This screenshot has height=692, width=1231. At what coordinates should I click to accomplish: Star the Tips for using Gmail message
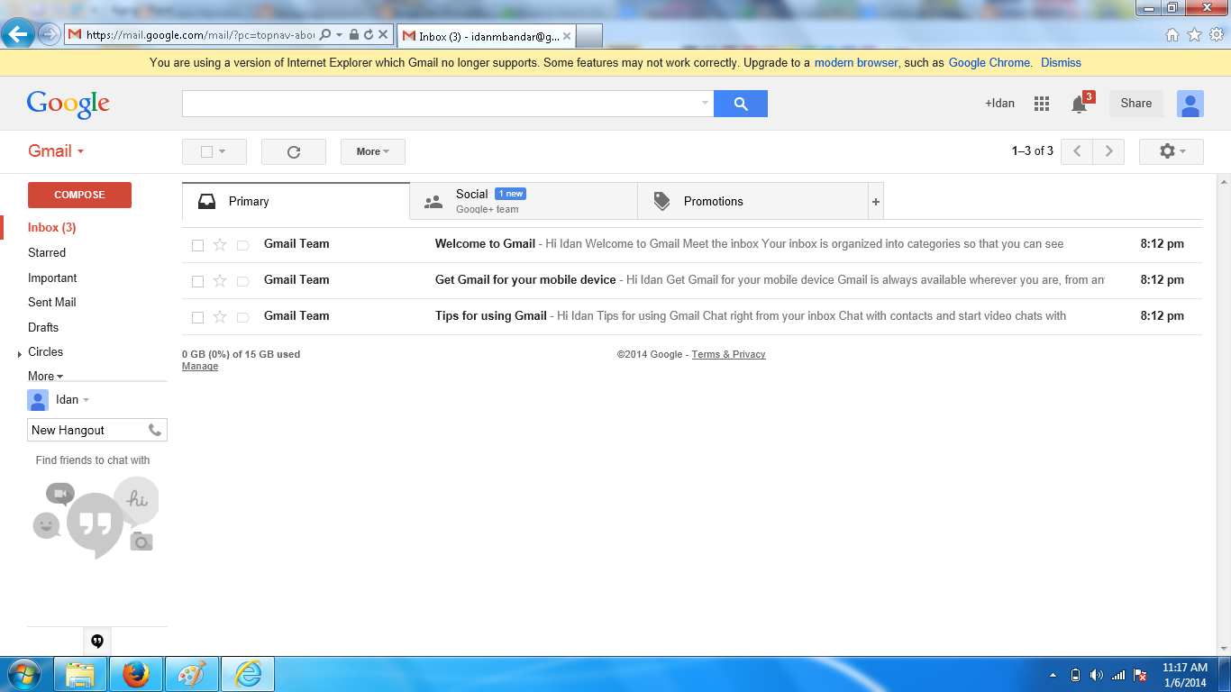click(220, 316)
